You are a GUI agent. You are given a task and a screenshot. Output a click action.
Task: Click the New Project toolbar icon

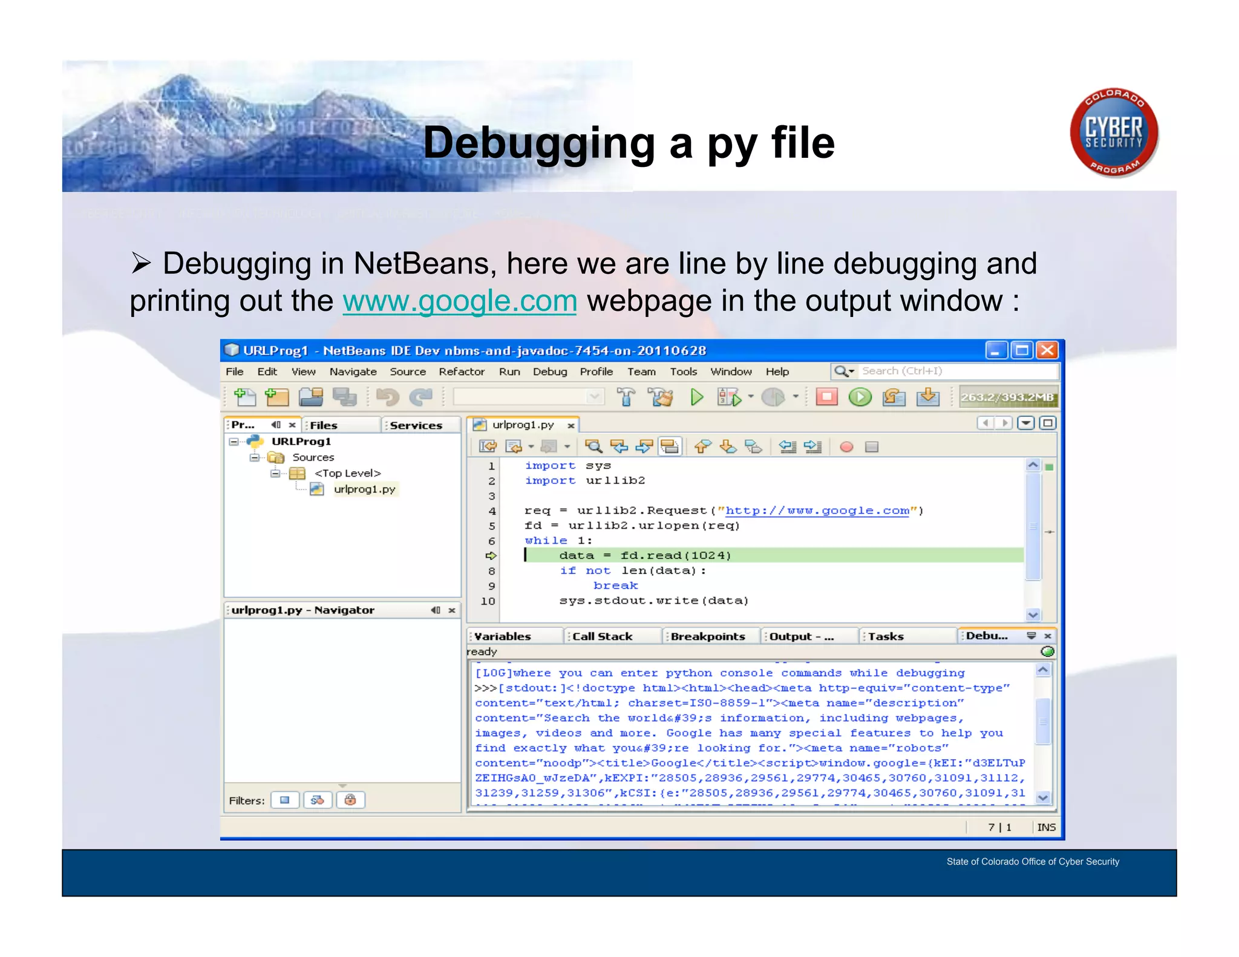[276, 397]
